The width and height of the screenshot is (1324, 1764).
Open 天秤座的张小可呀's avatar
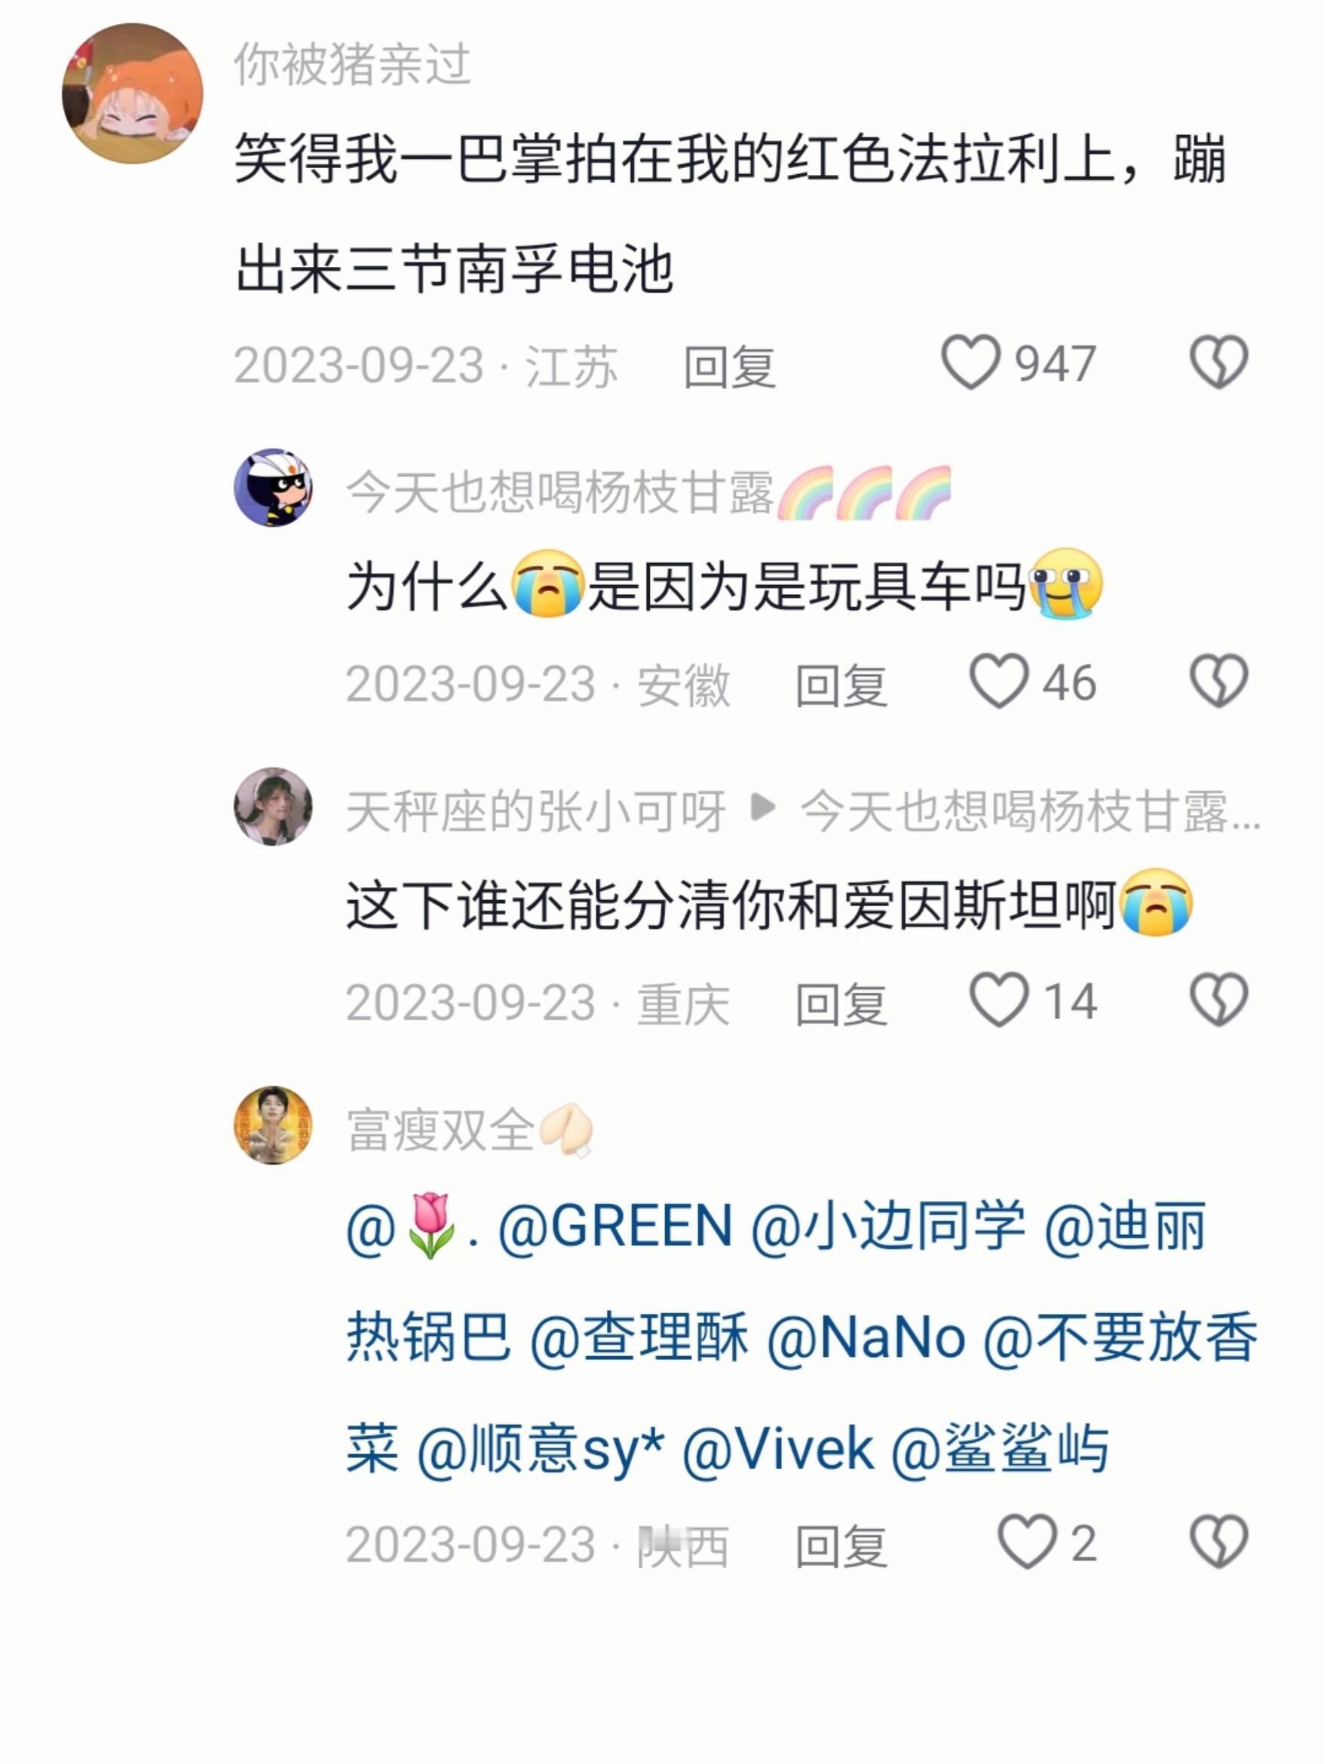point(273,807)
